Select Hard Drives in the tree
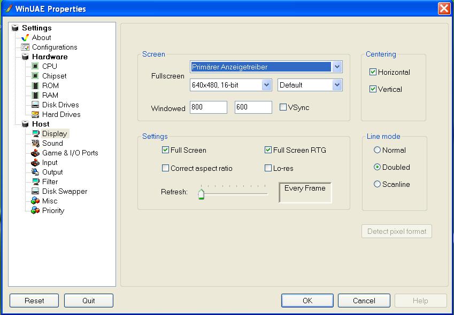The image size is (454, 315). tap(61, 114)
